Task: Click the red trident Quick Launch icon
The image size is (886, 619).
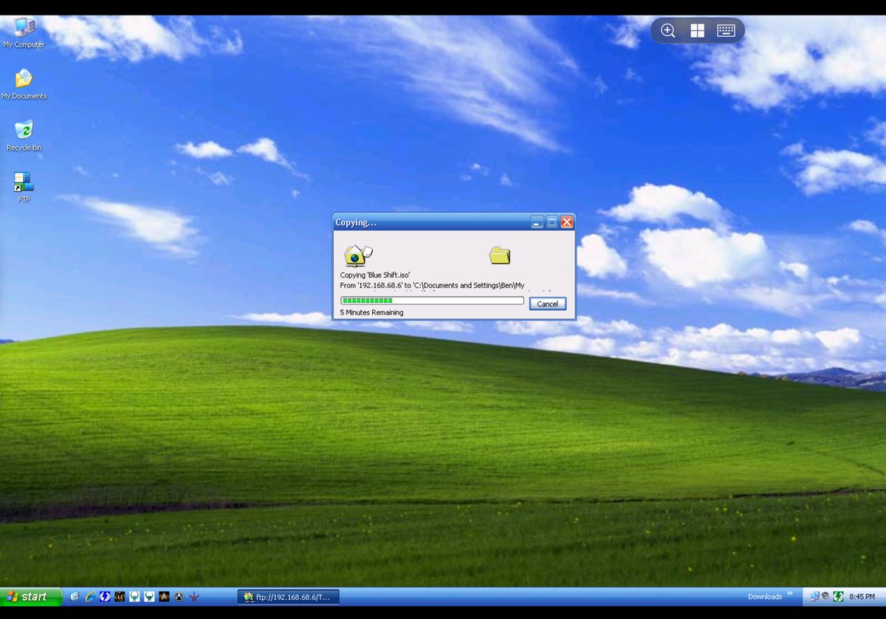Action: [194, 597]
